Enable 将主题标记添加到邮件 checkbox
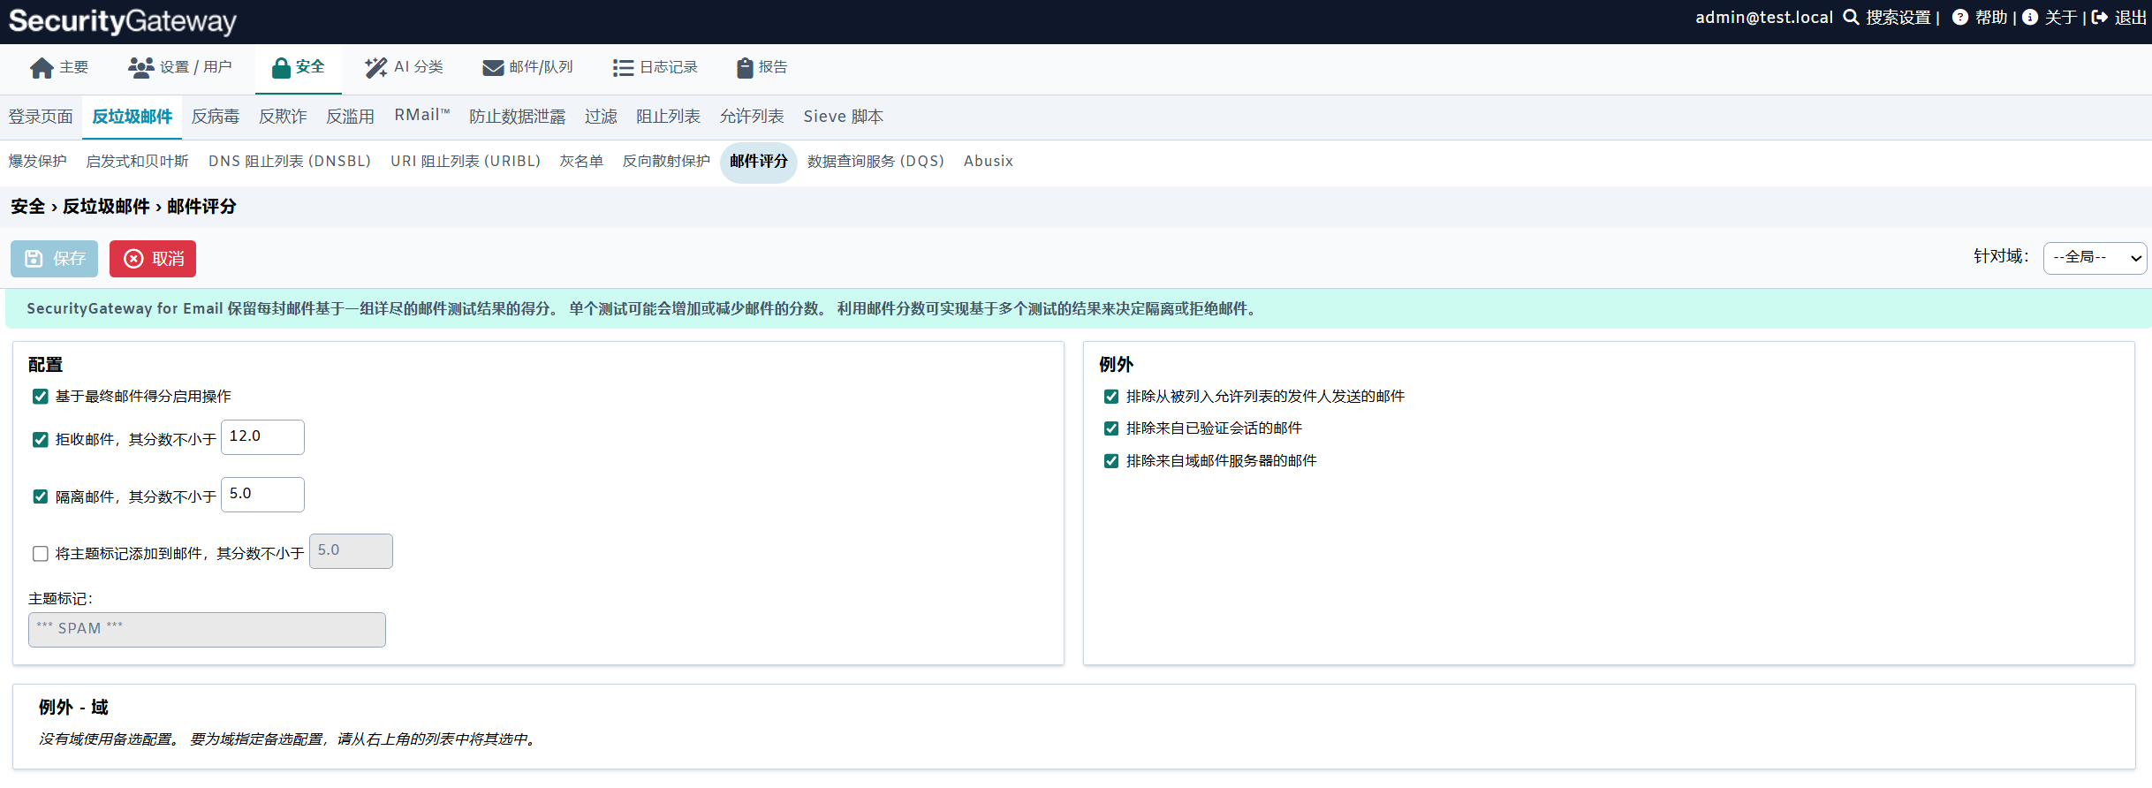Image resolution: width=2152 pixels, height=788 pixels. (40, 554)
